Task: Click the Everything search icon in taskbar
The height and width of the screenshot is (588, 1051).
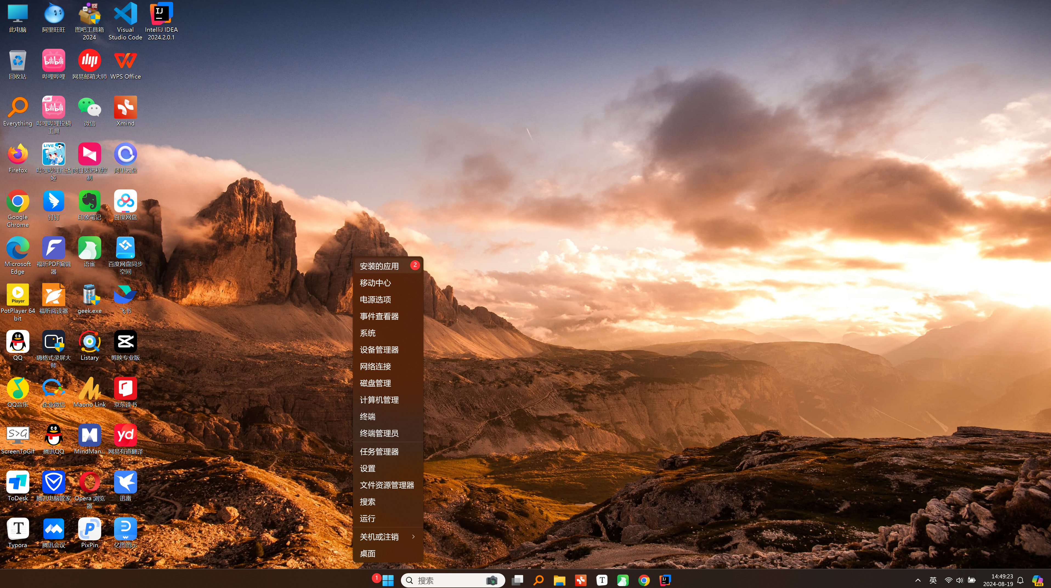Action: coord(538,580)
